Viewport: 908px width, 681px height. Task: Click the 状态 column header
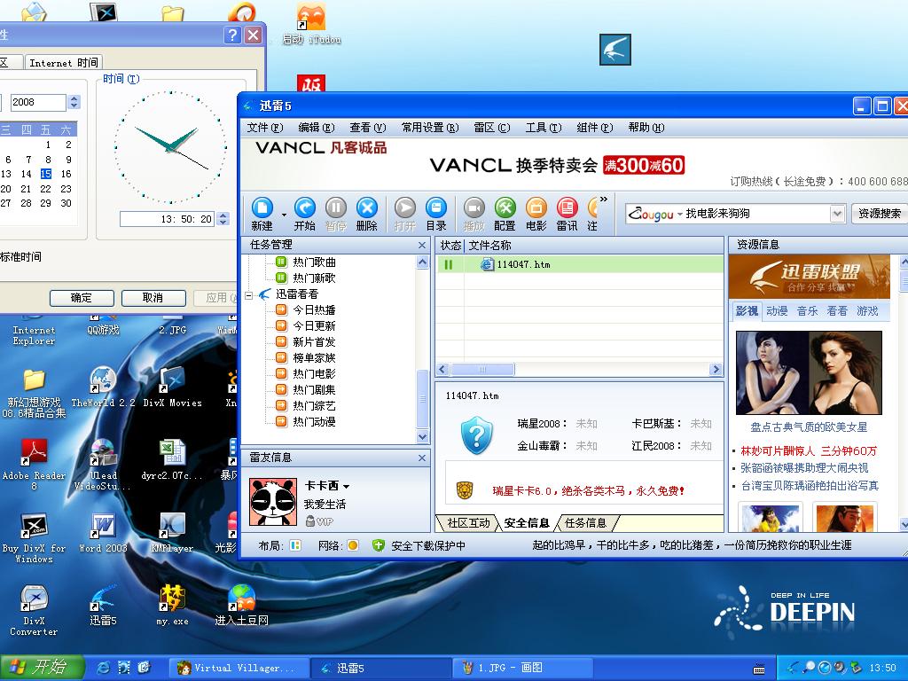(450, 246)
